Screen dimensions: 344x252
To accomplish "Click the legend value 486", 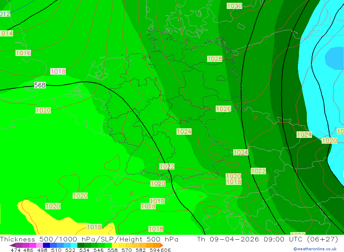I will coord(28,250).
